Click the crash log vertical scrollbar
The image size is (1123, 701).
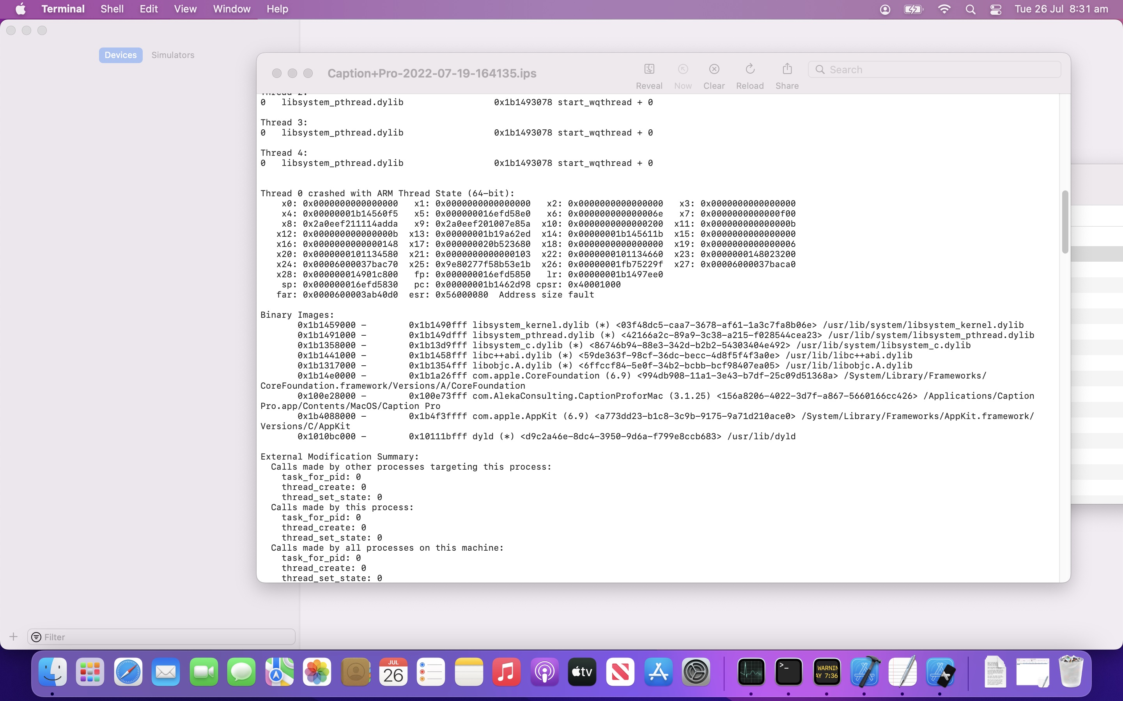pyautogui.click(x=1065, y=222)
